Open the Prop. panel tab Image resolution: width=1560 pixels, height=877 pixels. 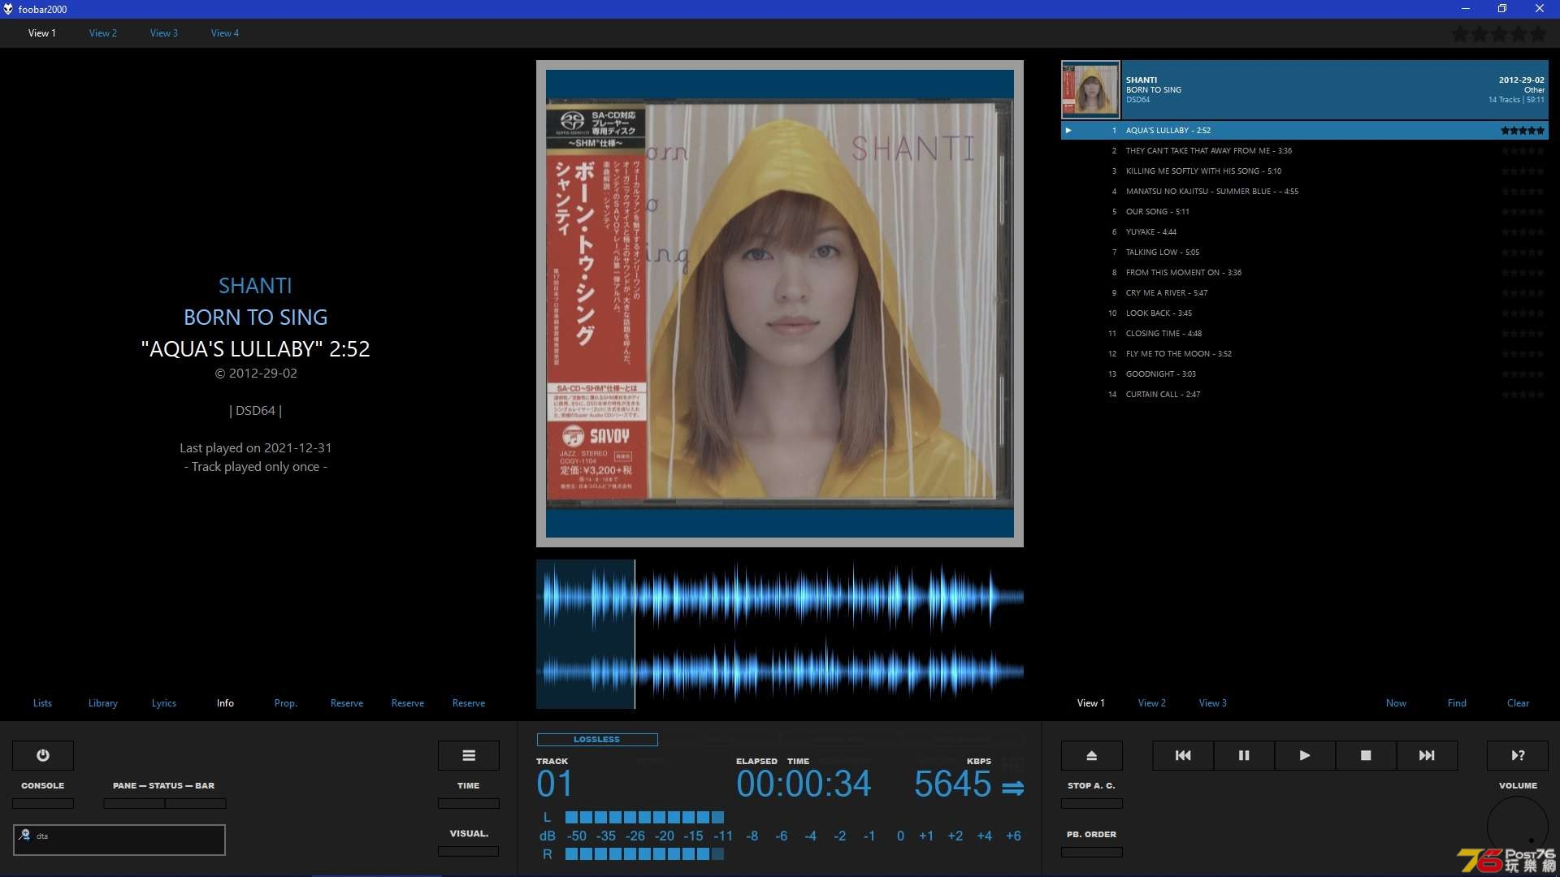tap(286, 703)
